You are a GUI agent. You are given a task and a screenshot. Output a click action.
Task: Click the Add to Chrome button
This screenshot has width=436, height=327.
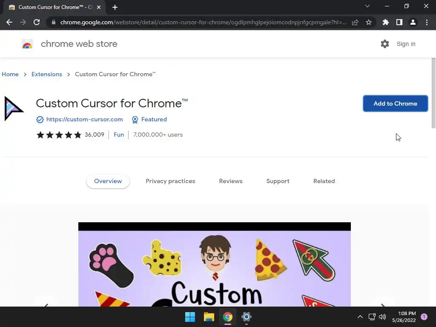pos(396,103)
